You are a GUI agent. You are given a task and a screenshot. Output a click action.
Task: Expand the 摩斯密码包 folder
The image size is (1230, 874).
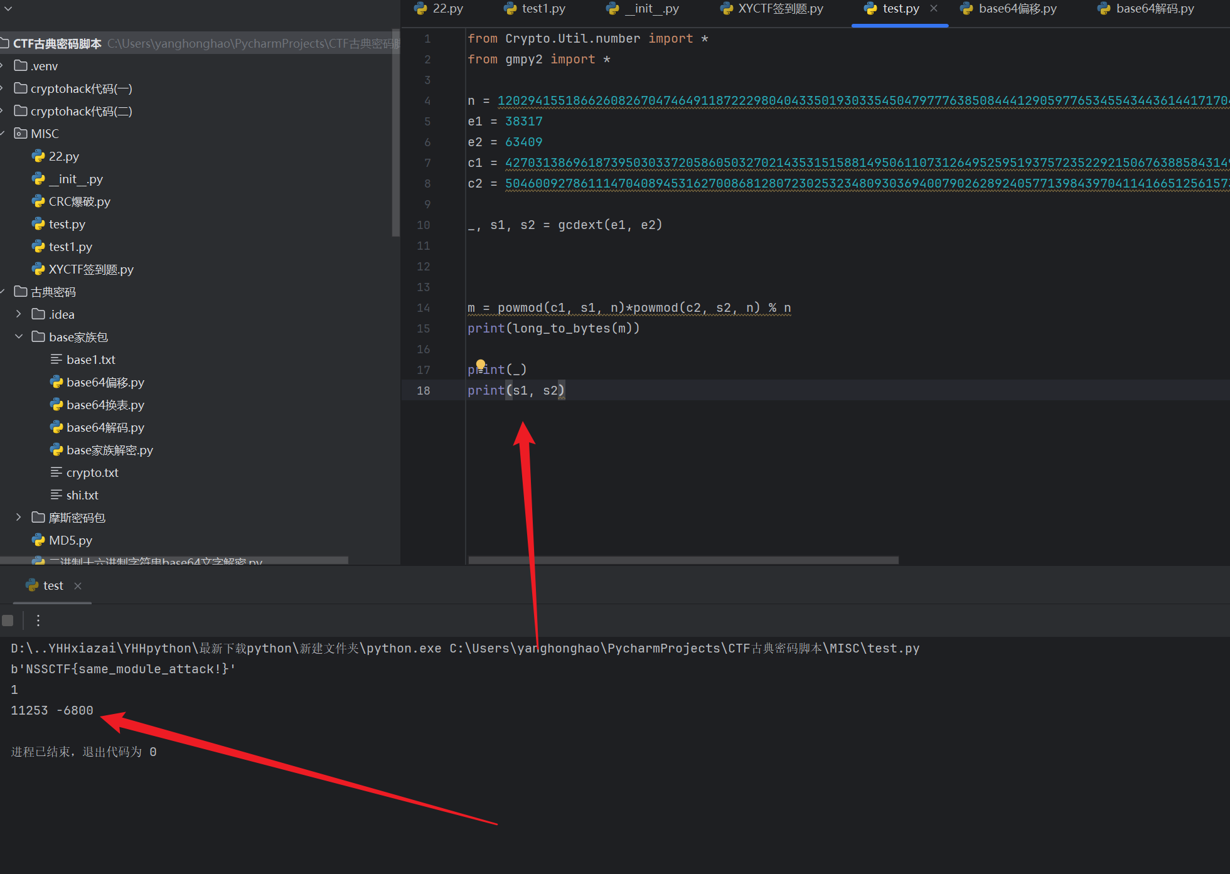click(18, 518)
